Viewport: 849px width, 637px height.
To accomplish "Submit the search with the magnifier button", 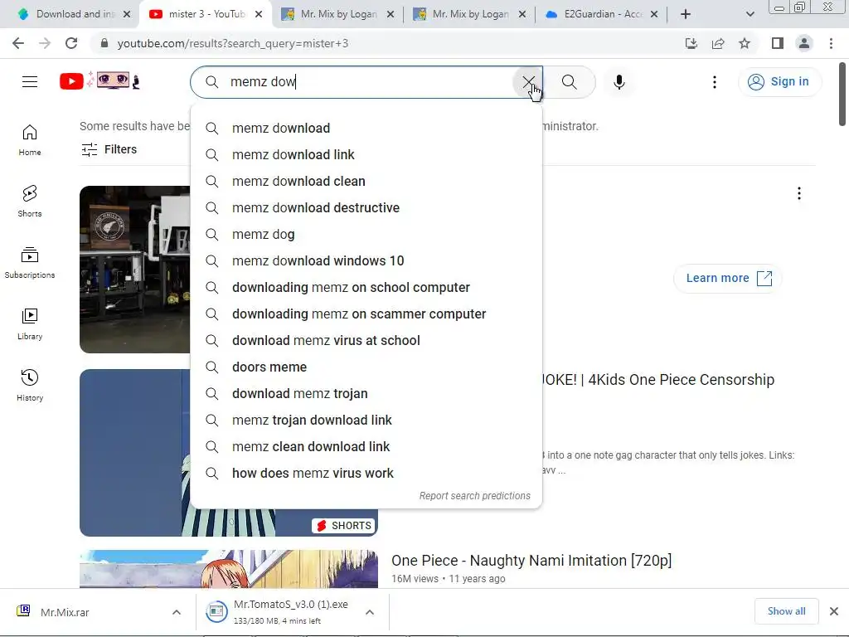I will [x=569, y=82].
